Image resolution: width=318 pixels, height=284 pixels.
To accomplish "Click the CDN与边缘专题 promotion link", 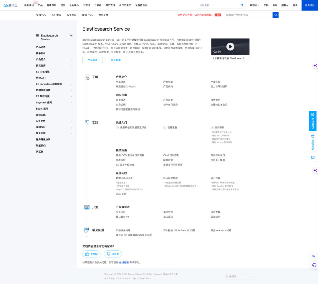I will [196, 15].
